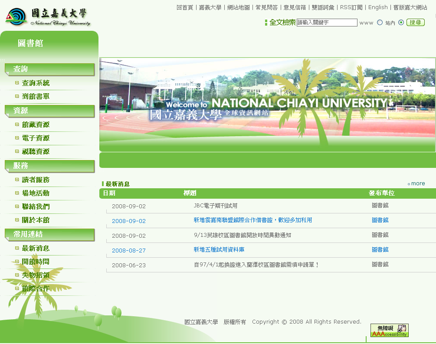Screen dimensions: 436x344
Task: Open 舊版嘉大網站 old site link
Action: pos(410,7)
